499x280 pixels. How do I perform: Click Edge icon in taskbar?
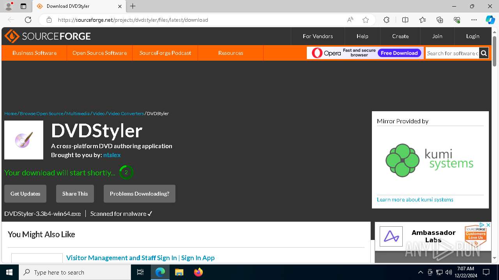(x=160, y=272)
